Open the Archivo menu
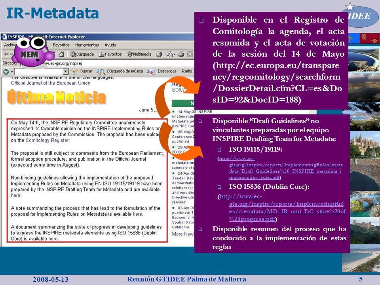Viewport: 380px width, 285px height. 9,45
